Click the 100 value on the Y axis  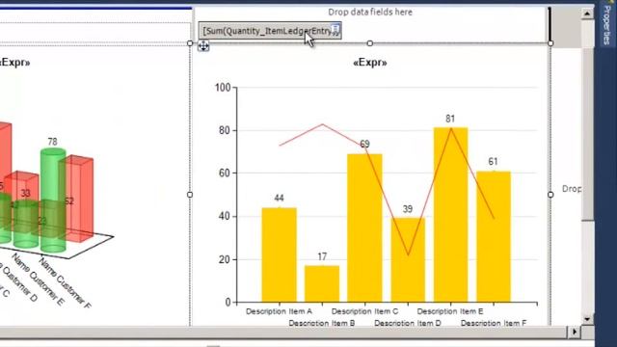click(x=223, y=88)
